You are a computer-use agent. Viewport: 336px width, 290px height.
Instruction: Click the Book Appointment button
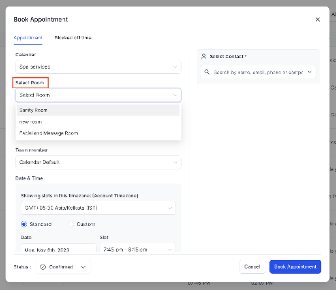(x=295, y=266)
